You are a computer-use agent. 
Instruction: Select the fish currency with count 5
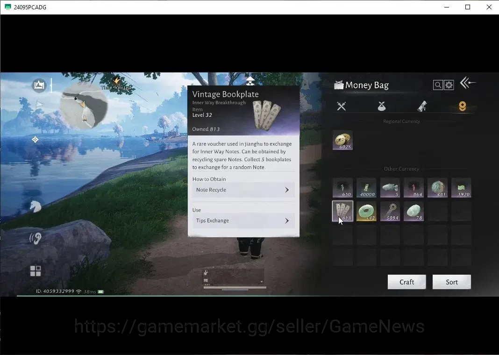pyautogui.click(x=390, y=188)
